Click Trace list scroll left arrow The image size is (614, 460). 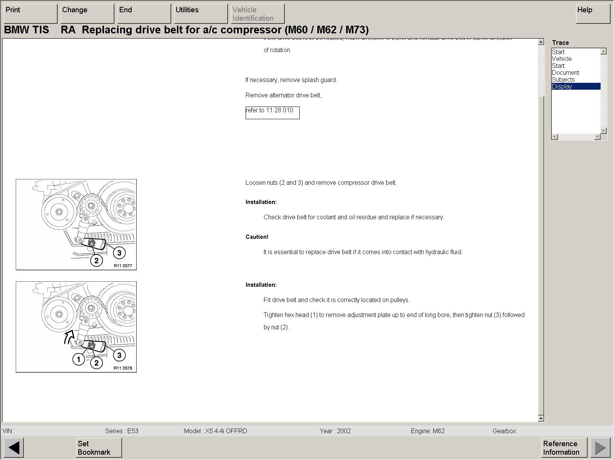[x=555, y=137]
